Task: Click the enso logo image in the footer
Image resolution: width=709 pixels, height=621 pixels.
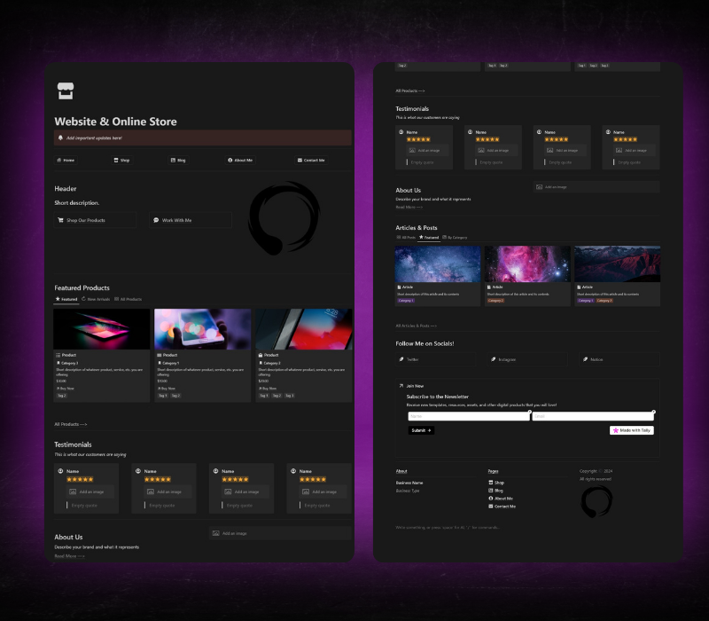Action: click(596, 501)
